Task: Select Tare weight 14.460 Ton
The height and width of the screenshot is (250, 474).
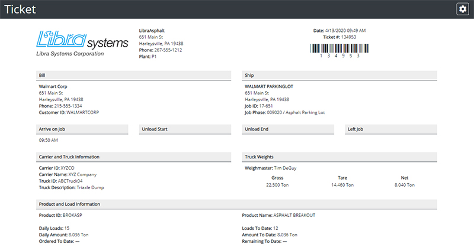Action: tap(342, 185)
